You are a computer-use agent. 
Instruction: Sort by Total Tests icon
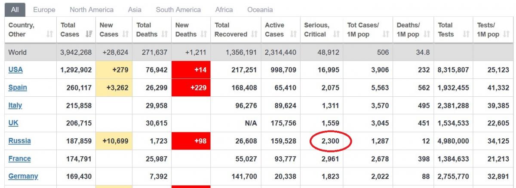[466, 34]
